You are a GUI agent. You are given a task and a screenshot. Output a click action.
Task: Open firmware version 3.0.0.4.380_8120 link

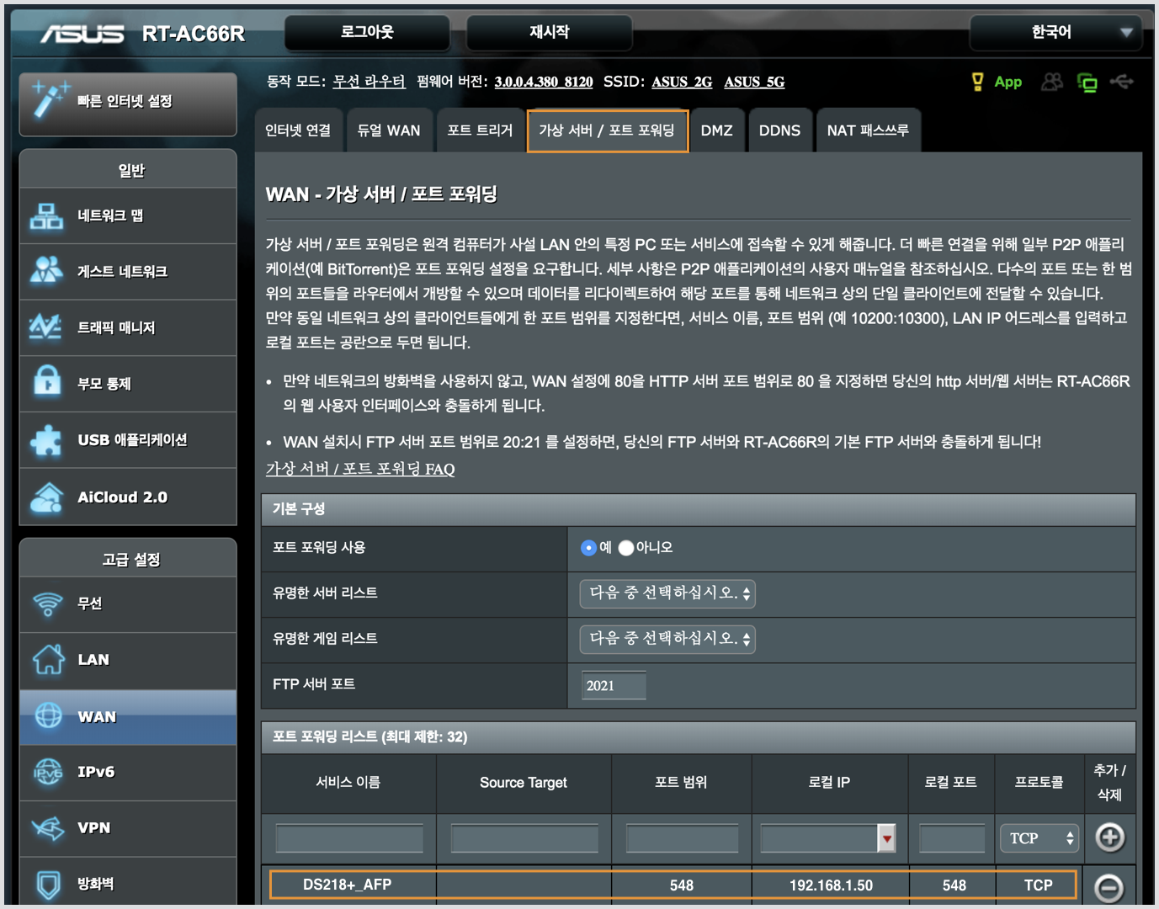click(544, 82)
